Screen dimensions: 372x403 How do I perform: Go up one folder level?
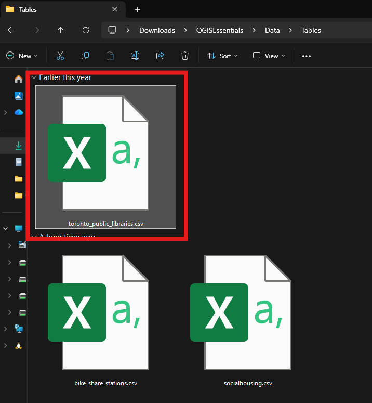point(61,30)
